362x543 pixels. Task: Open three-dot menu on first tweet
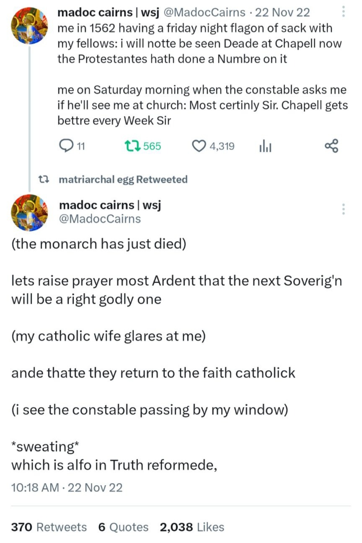point(344,12)
